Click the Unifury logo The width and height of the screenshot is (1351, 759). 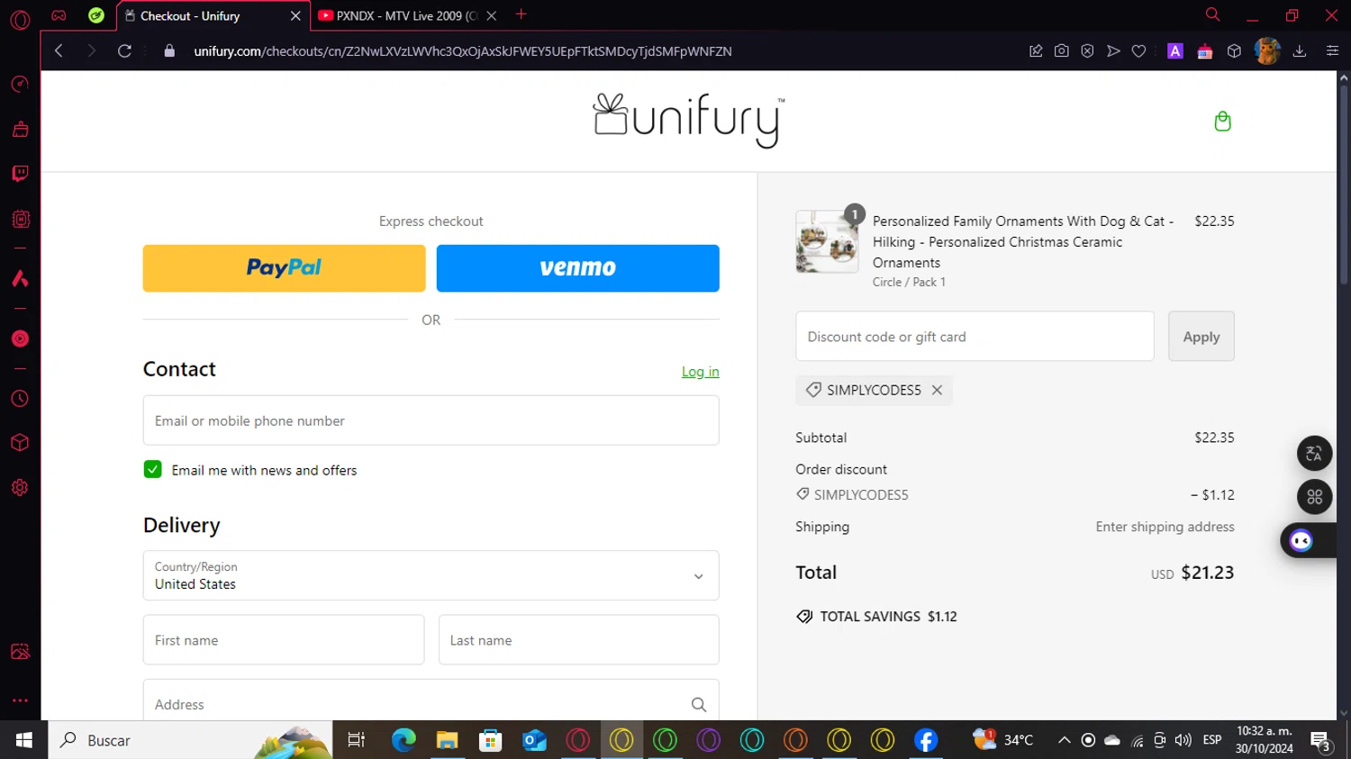pos(689,121)
